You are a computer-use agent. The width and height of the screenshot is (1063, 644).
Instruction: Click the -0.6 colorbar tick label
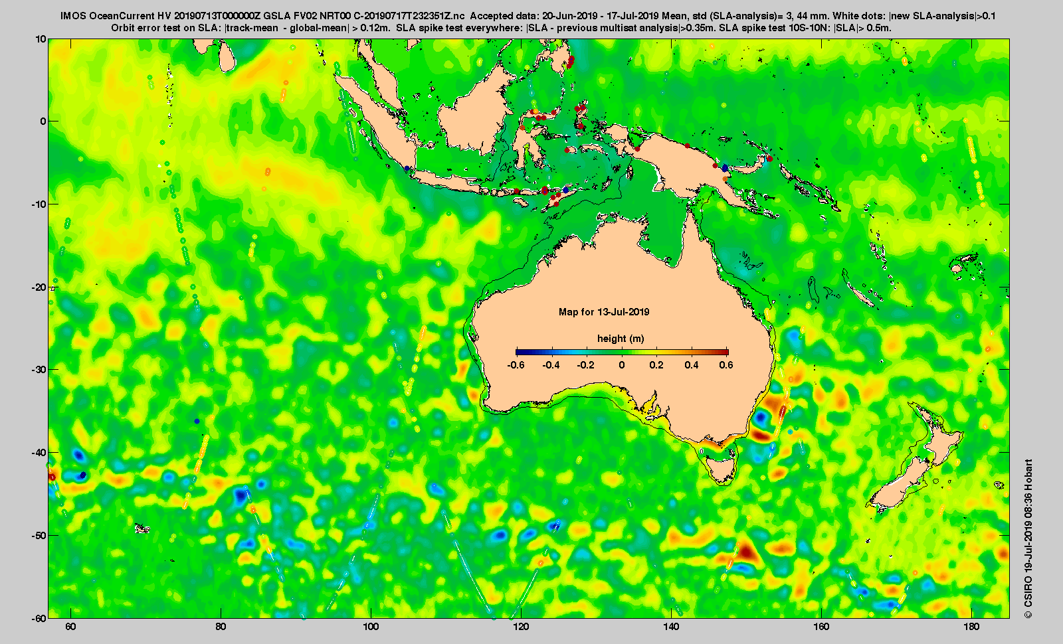(x=516, y=365)
